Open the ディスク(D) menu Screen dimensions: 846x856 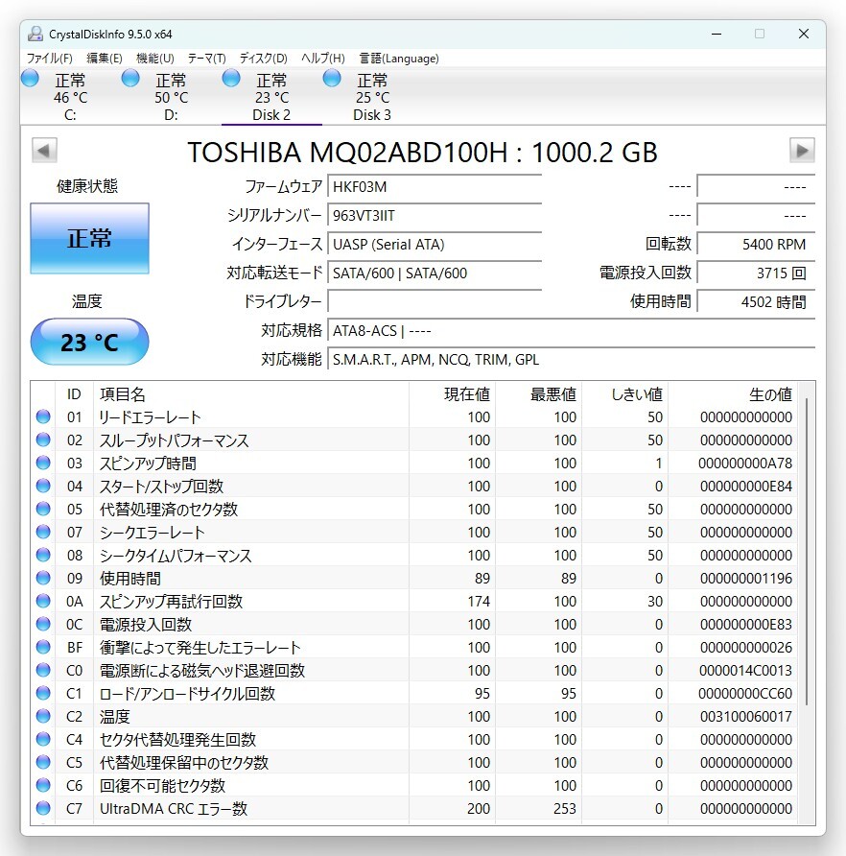pos(263,58)
